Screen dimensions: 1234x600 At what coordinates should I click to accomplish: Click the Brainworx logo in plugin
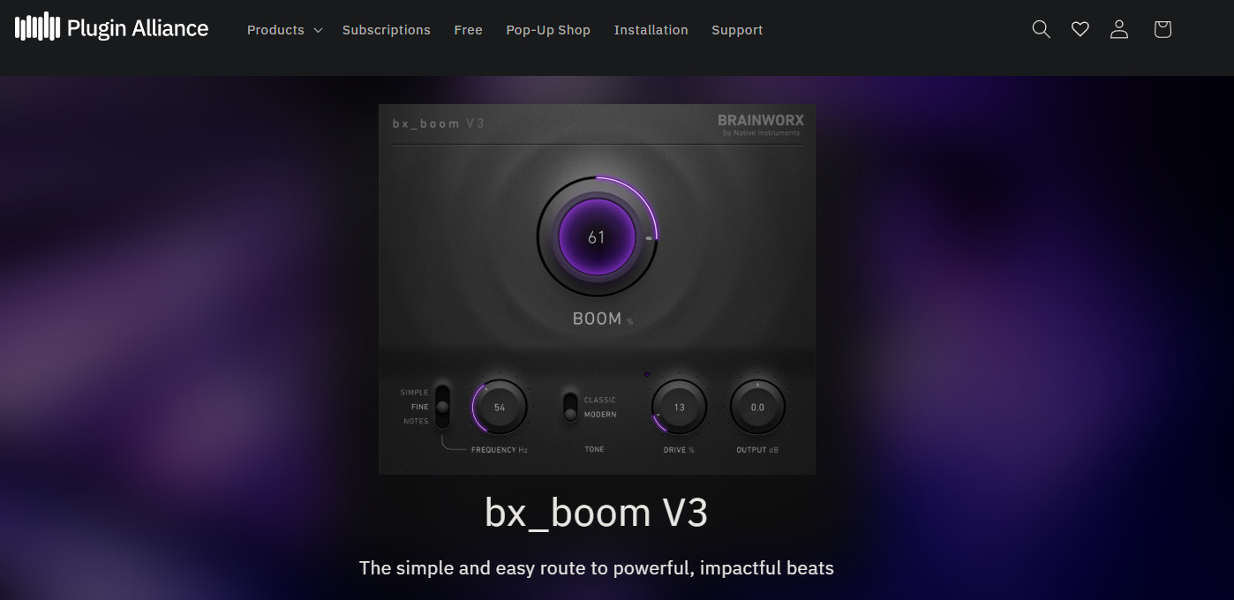click(760, 124)
